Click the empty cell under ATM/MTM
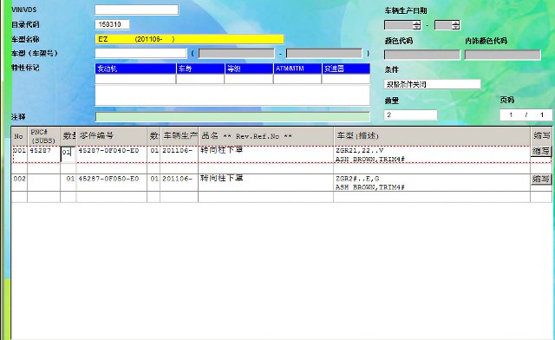Screen dimensions: 555x340 coord(297,79)
